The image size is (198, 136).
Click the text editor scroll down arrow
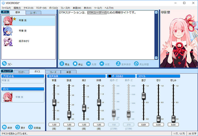point(156,58)
